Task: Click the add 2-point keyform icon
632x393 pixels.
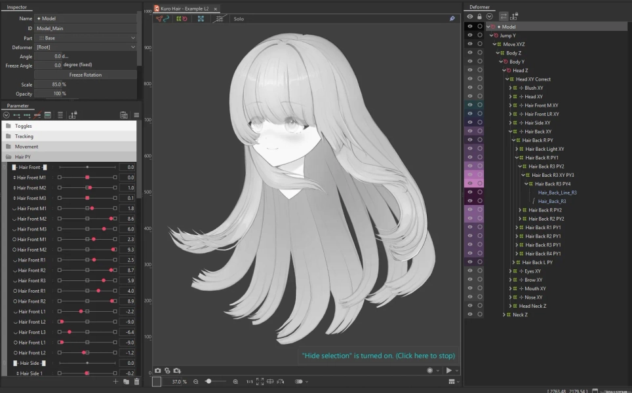Action: [16, 115]
